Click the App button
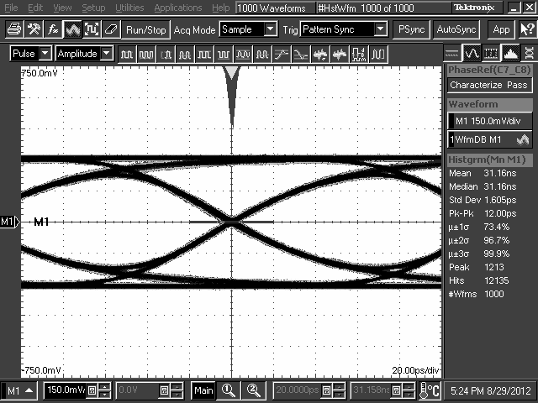The width and height of the screenshot is (538, 403). [x=501, y=30]
